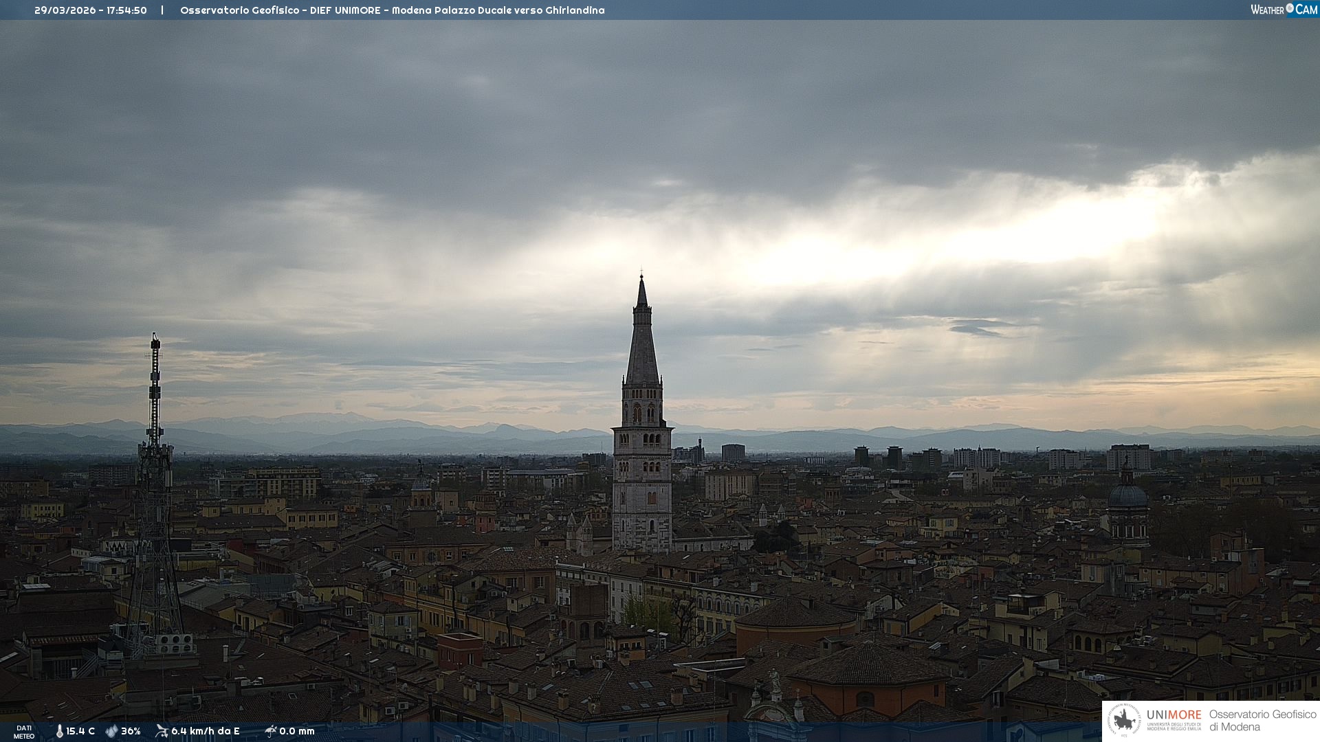Click the WeatherCAM logo
The image size is (1320, 742).
point(1284,10)
